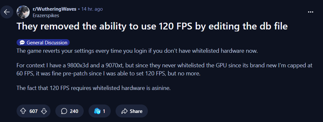The width and height of the screenshot is (323, 122).
Task: Go back using the left arrow button
Action: click(7, 12)
